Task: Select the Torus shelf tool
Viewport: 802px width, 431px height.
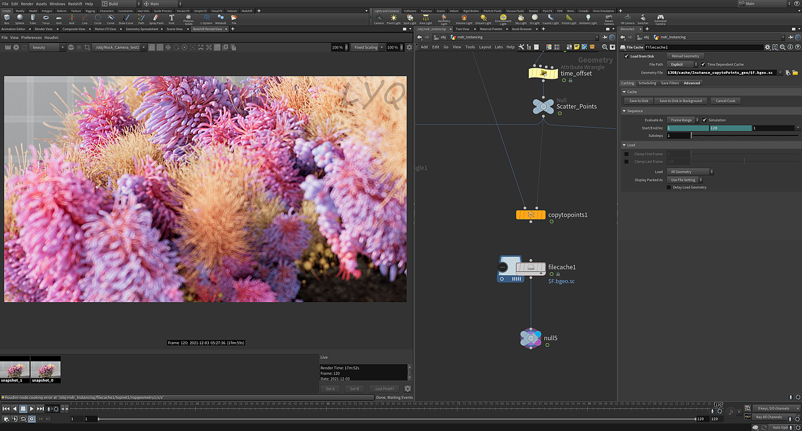Action: click(x=46, y=19)
